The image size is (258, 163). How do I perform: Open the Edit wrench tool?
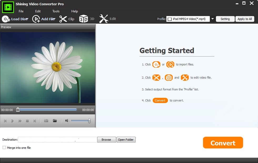click(x=103, y=19)
